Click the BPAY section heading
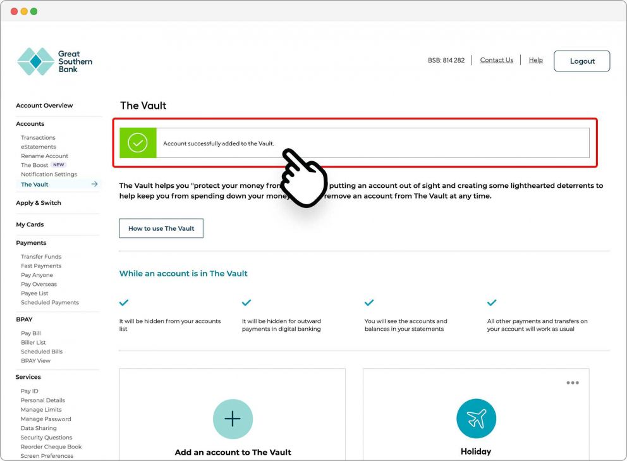 pos(24,319)
